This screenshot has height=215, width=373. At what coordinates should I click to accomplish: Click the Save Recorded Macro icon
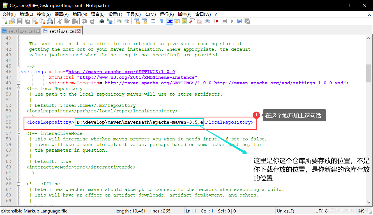point(247,21)
